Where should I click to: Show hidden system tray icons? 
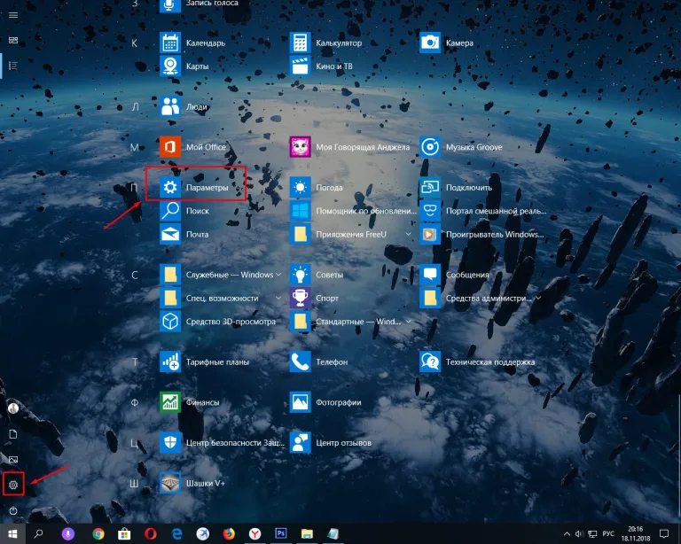coord(567,533)
